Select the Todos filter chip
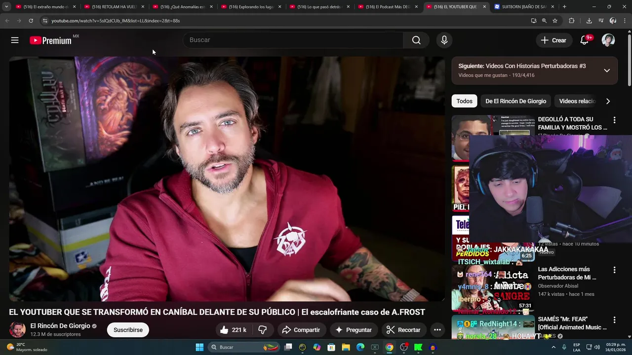Image resolution: width=632 pixels, height=355 pixels. point(464,101)
